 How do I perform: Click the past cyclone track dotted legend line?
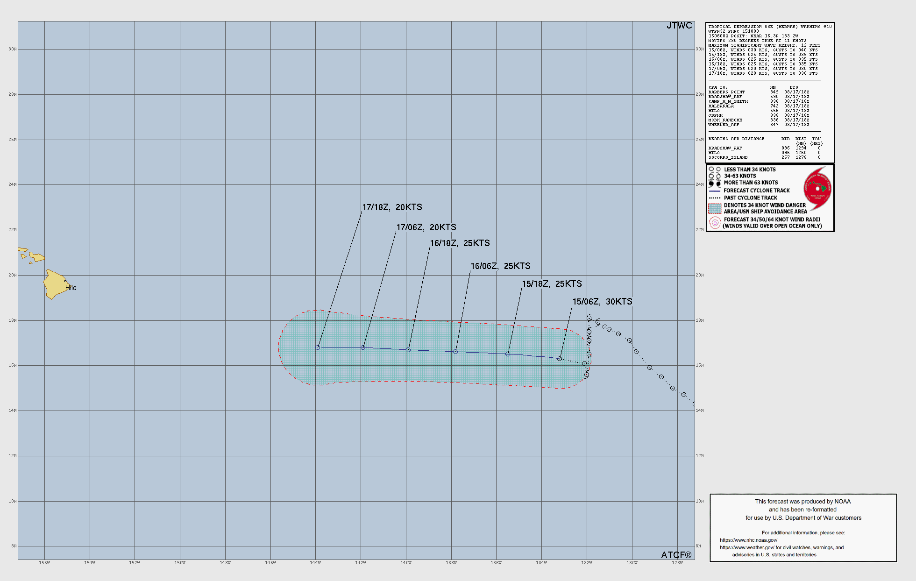[x=715, y=198]
